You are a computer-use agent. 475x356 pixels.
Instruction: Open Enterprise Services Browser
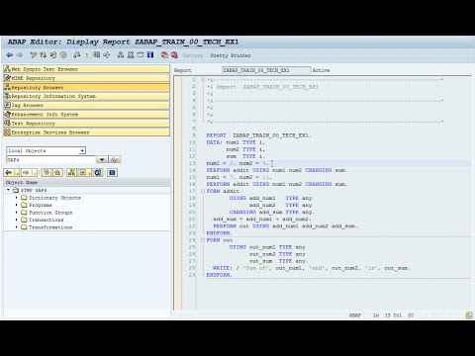pos(87,133)
